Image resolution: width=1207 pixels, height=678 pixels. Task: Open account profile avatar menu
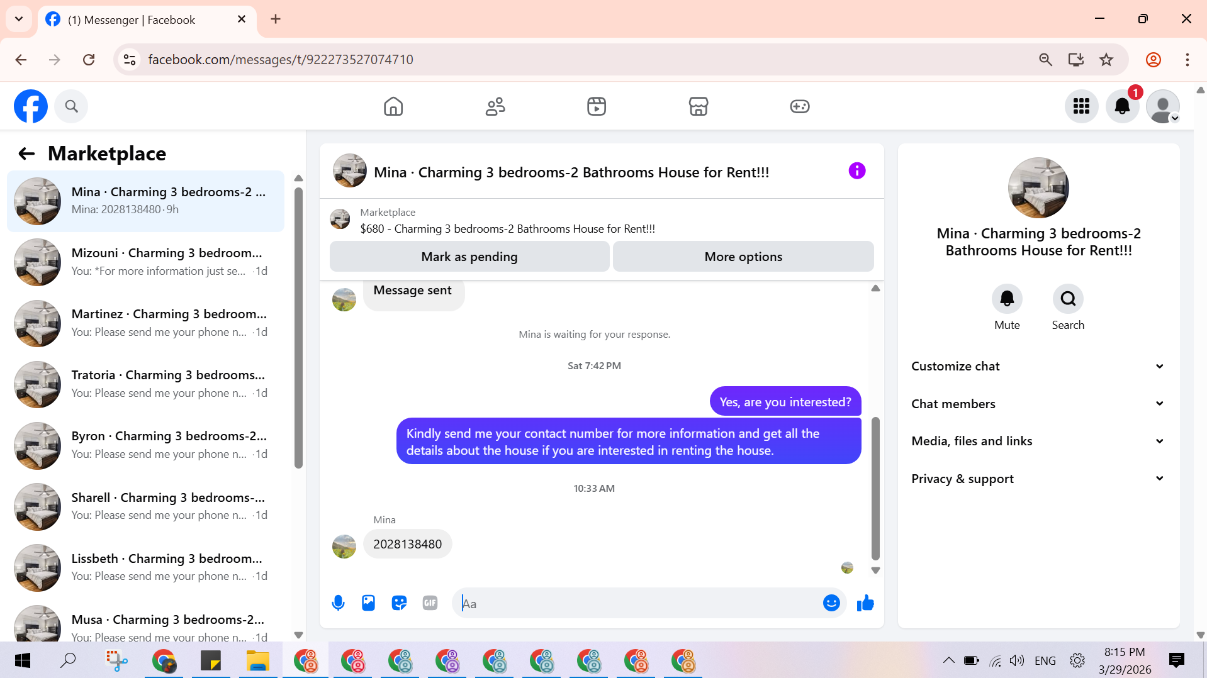click(1163, 106)
